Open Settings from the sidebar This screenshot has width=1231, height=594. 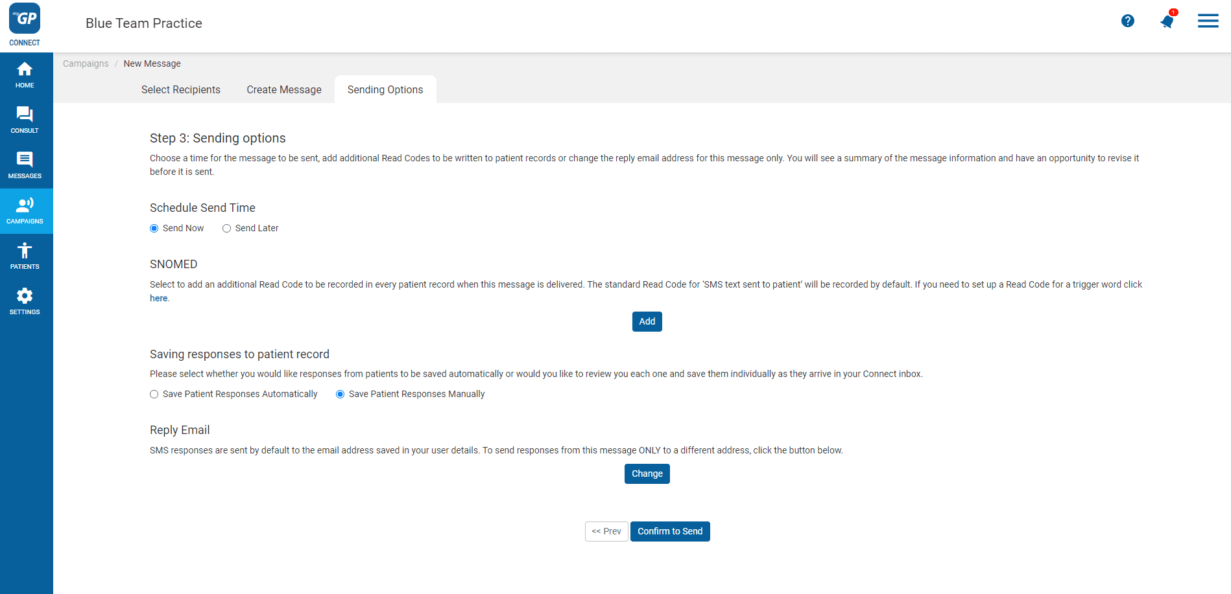pos(25,302)
